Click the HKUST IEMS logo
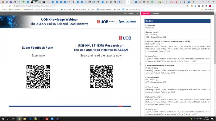Image resolution: width=216 pixels, height=121 pixels. click(127, 22)
